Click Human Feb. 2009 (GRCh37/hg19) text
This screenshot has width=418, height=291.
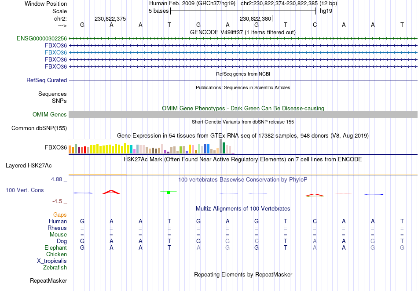coord(192,4)
